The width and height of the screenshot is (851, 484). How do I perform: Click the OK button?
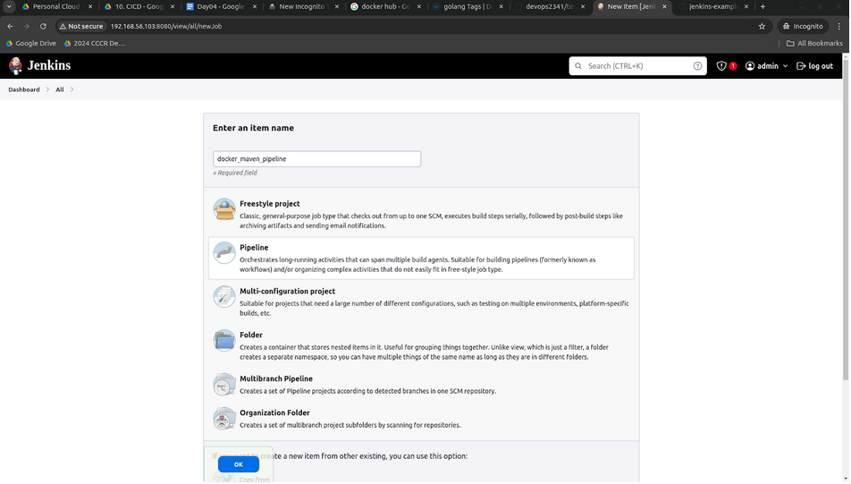(239, 464)
